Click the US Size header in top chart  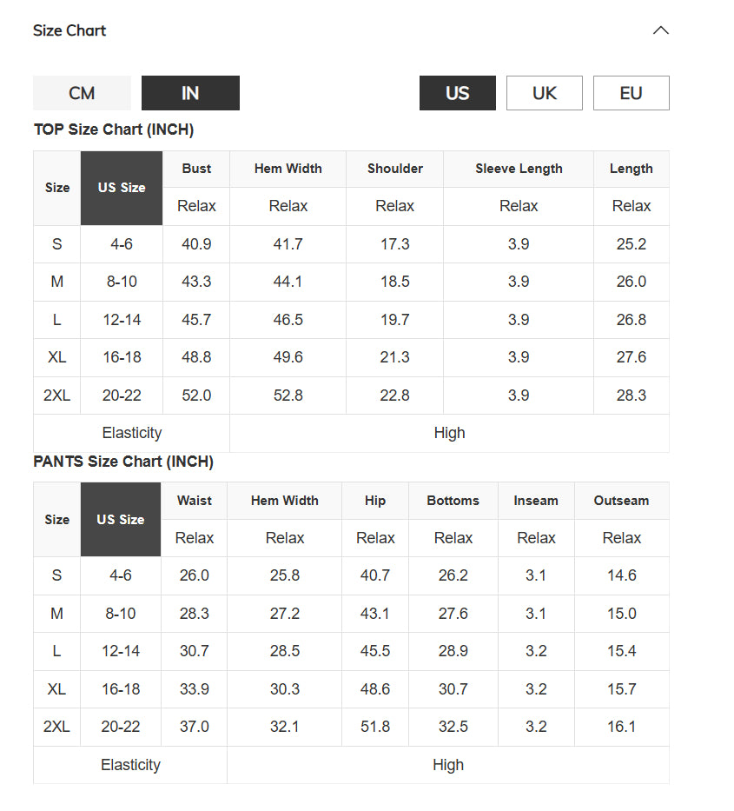click(x=122, y=188)
